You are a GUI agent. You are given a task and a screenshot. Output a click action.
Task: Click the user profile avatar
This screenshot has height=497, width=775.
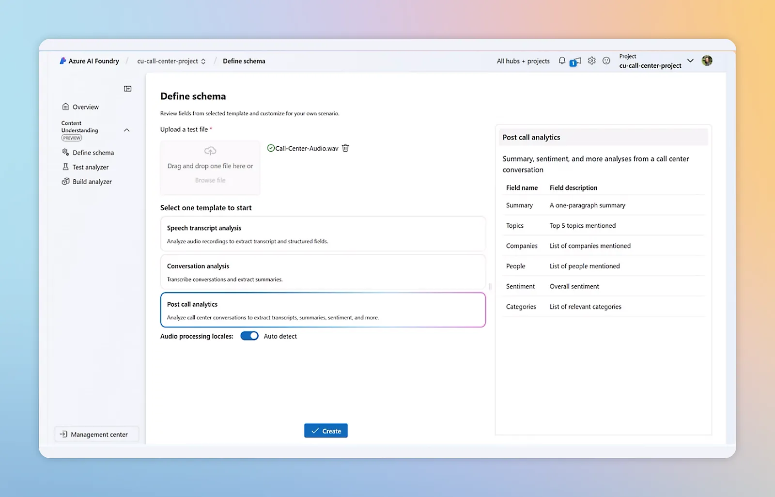point(707,61)
